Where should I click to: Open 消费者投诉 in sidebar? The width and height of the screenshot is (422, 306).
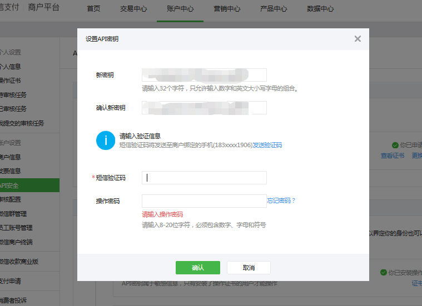[x=13, y=300]
